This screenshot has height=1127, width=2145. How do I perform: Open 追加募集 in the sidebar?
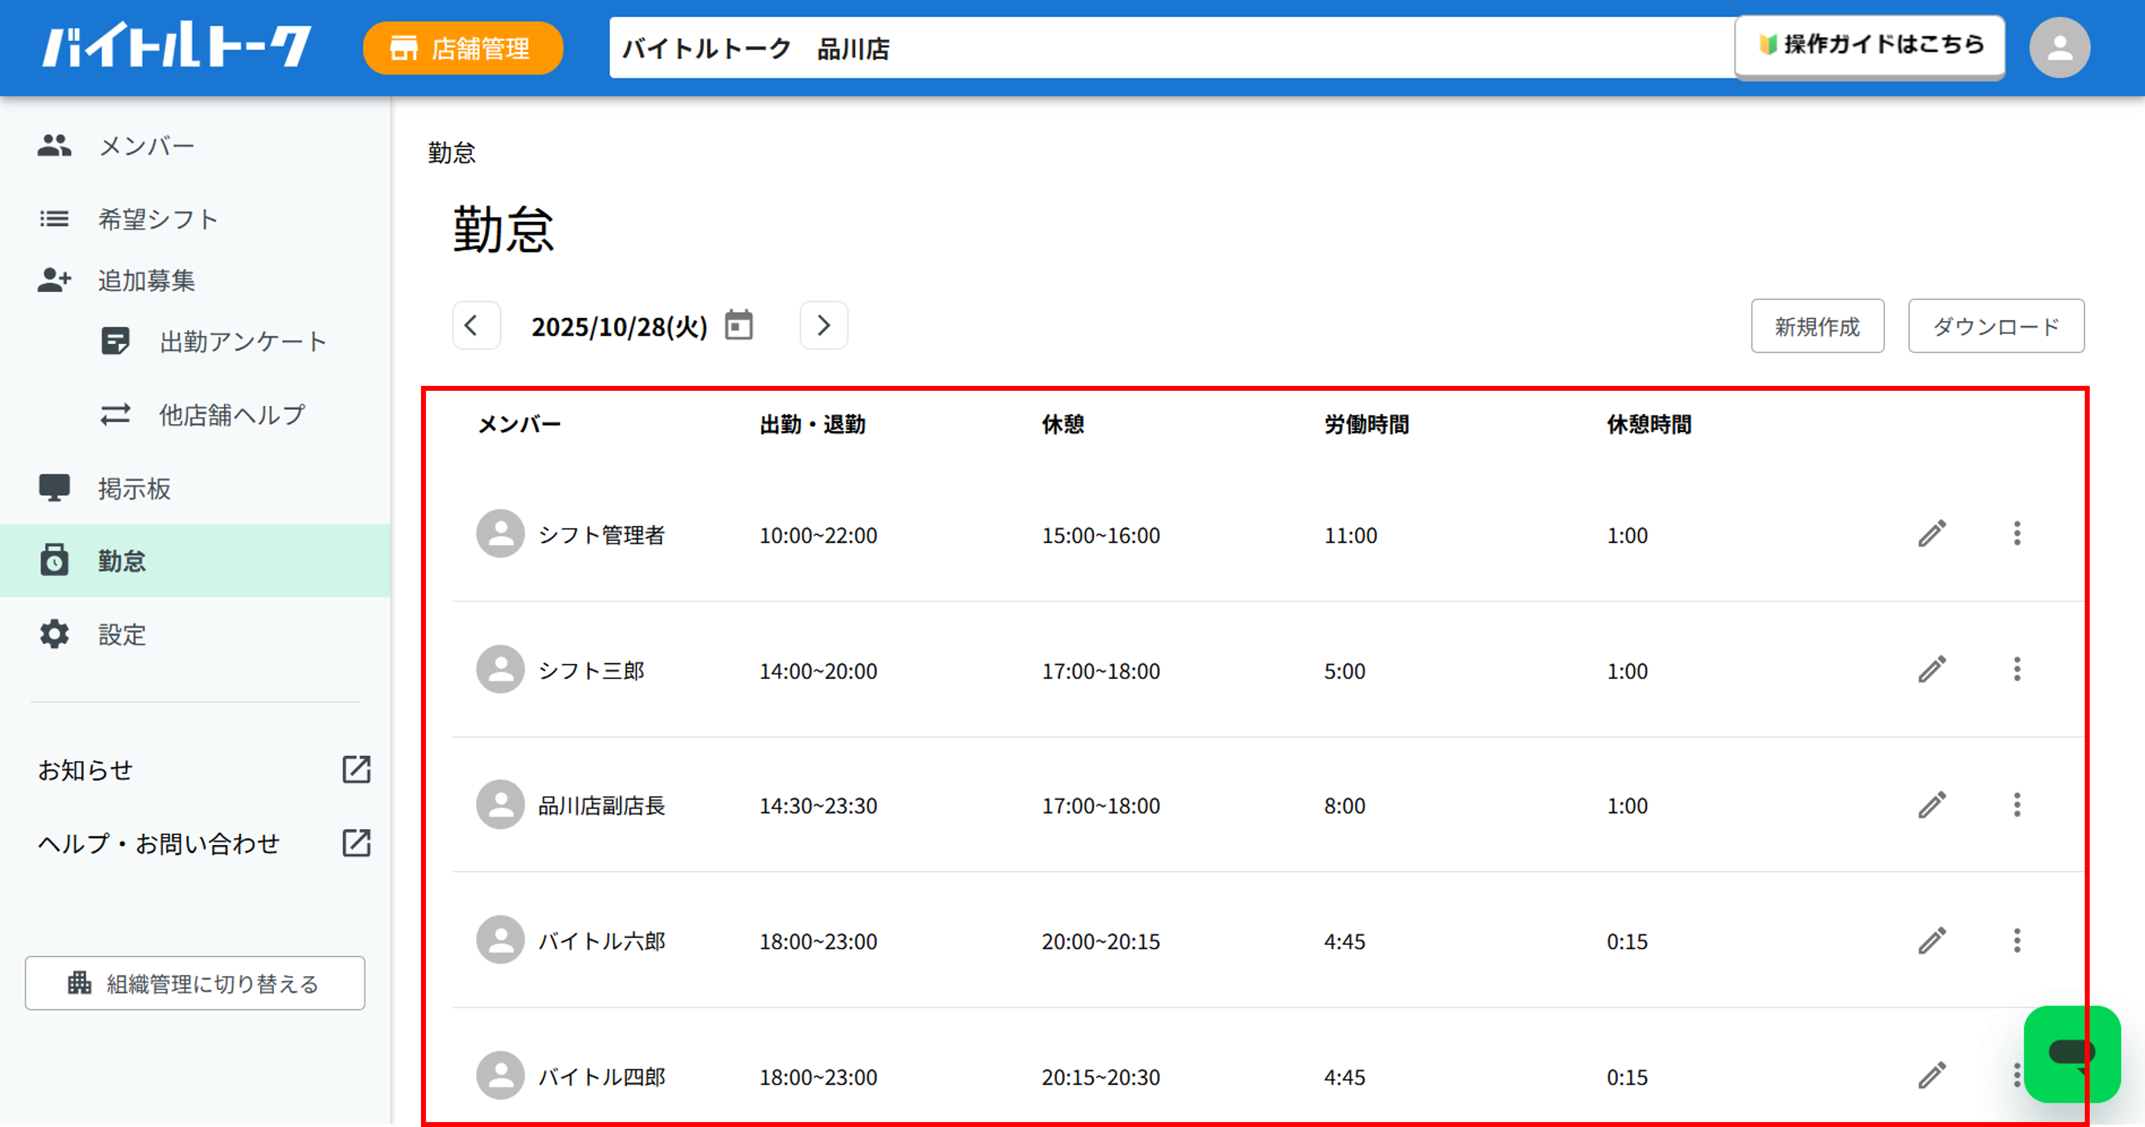click(x=195, y=280)
